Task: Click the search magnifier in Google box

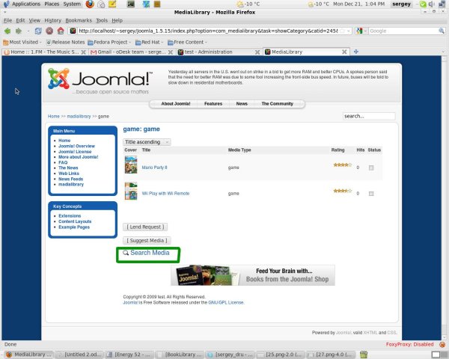Action: [x=442, y=31]
